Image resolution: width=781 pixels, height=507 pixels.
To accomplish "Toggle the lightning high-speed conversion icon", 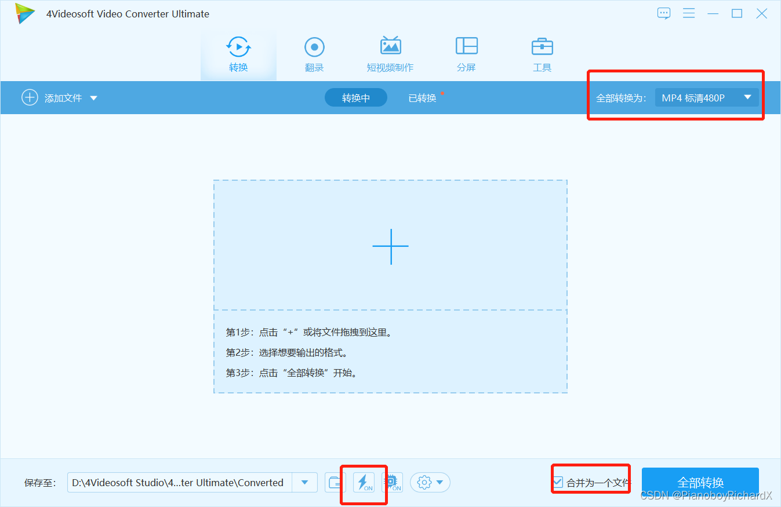I will click(364, 483).
